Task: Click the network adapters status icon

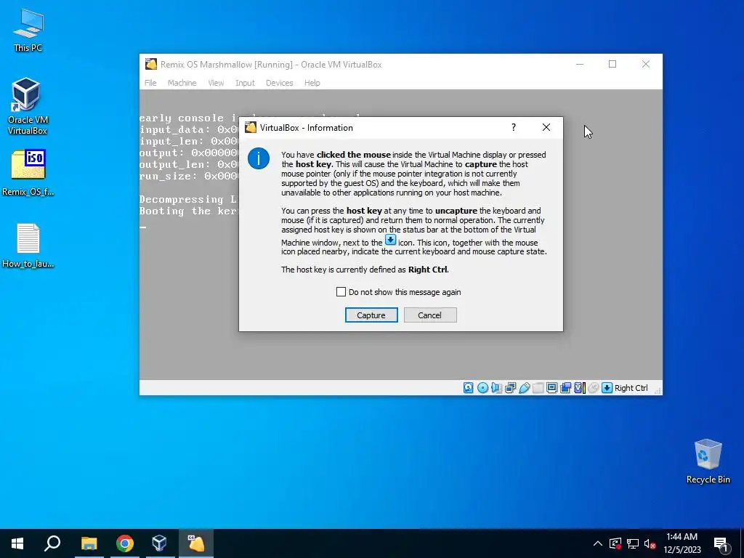Action: 511,388
